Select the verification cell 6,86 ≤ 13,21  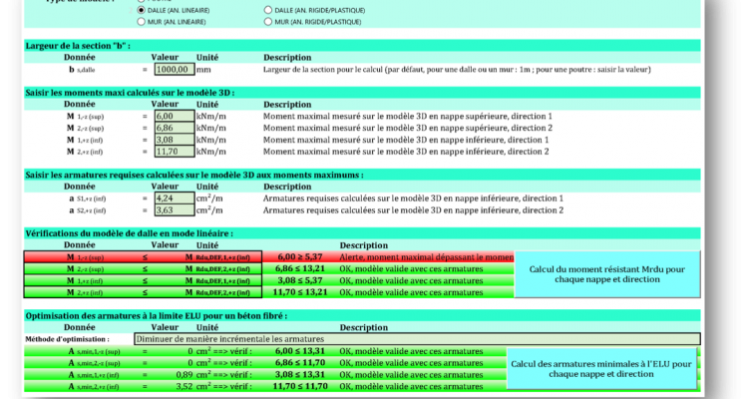[299, 268]
